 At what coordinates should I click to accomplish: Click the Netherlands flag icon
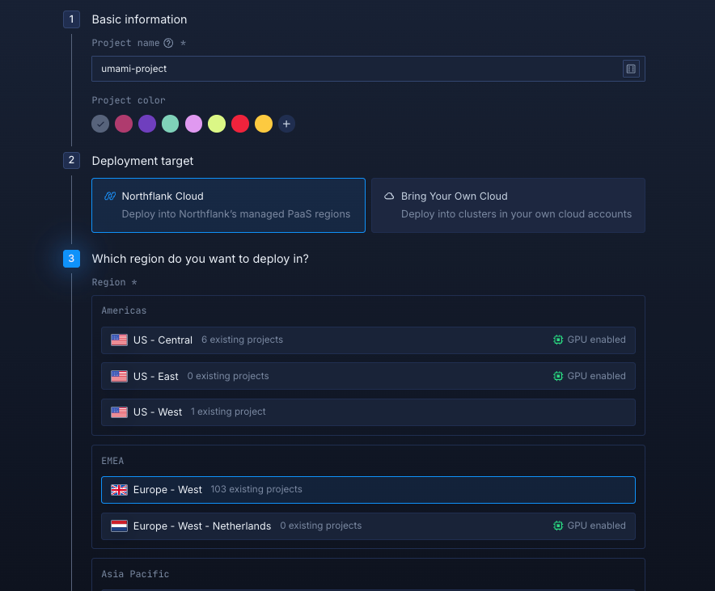[119, 526]
